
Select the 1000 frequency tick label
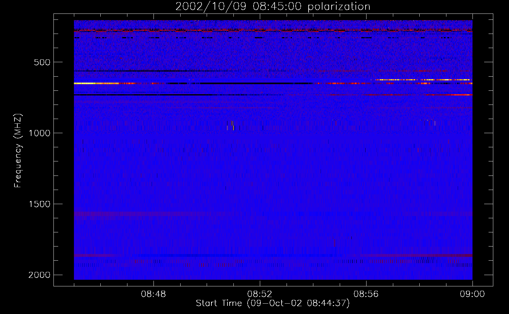[x=39, y=133]
